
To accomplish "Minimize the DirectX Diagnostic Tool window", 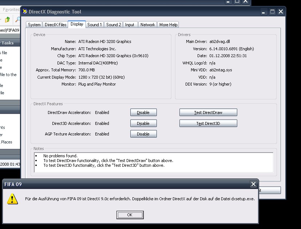I will click(264, 12).
